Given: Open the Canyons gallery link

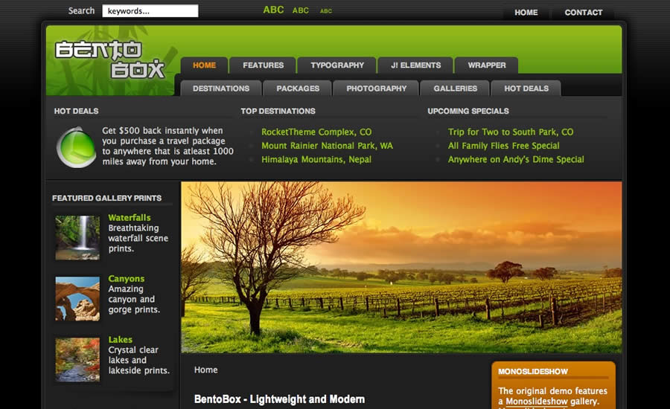Looking at the screenshot, I should click(127, 279).
